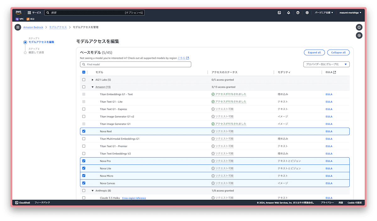Open EULA for Titan Embeddings G1 - Text
Viewport: 377px width, 221px height.
[x=329, y=94]
